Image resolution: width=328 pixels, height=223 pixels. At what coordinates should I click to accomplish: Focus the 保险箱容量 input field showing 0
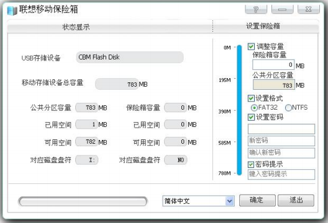(273, 64)
